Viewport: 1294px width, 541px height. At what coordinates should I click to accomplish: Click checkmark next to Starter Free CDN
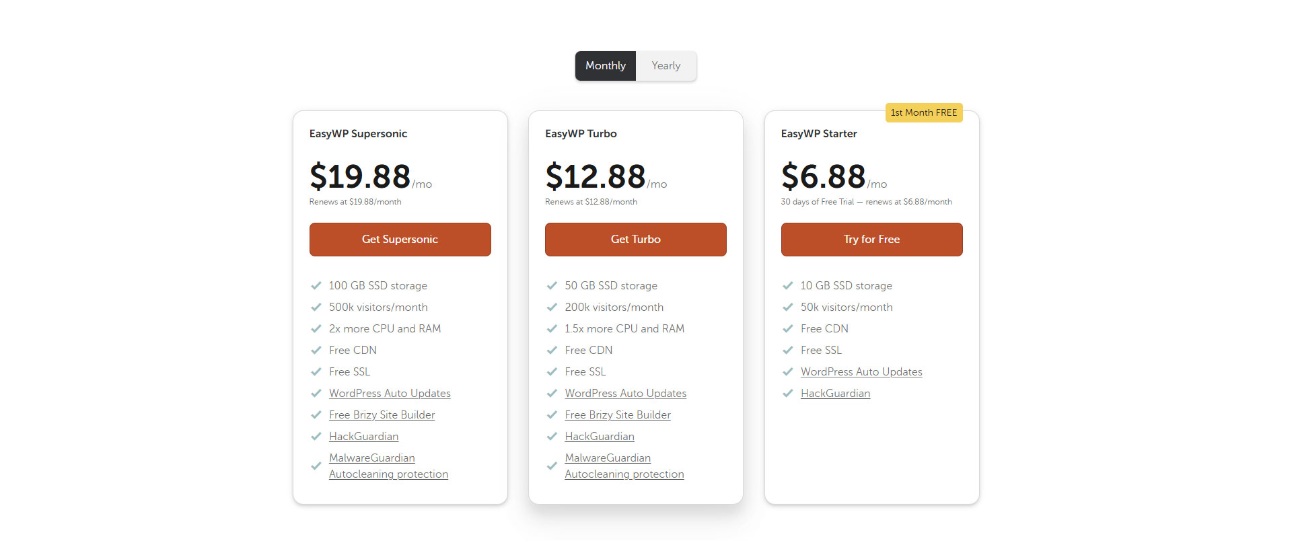point(787,329)
